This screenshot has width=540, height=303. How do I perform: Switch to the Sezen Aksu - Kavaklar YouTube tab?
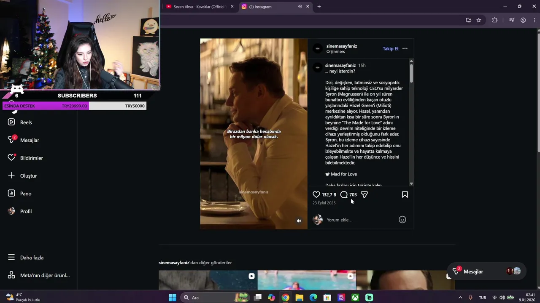[200, 7]
